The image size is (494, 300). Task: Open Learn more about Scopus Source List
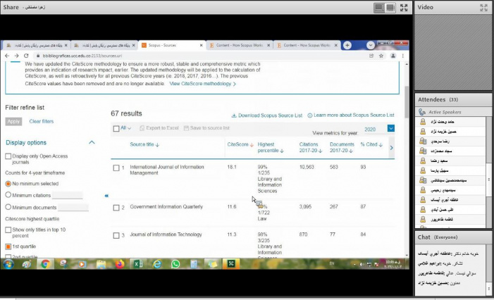(x=351, y=115)
